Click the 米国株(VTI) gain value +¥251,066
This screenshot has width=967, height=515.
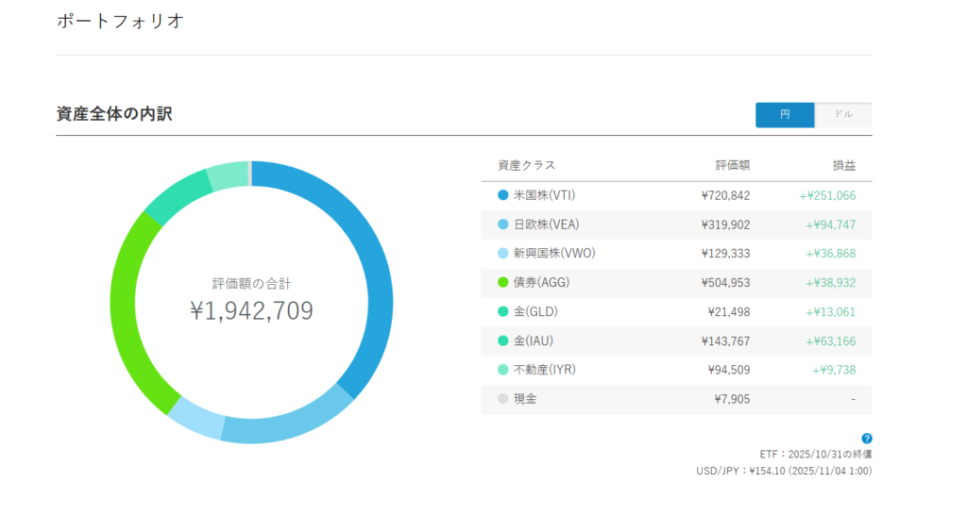(x=827, y=195)
